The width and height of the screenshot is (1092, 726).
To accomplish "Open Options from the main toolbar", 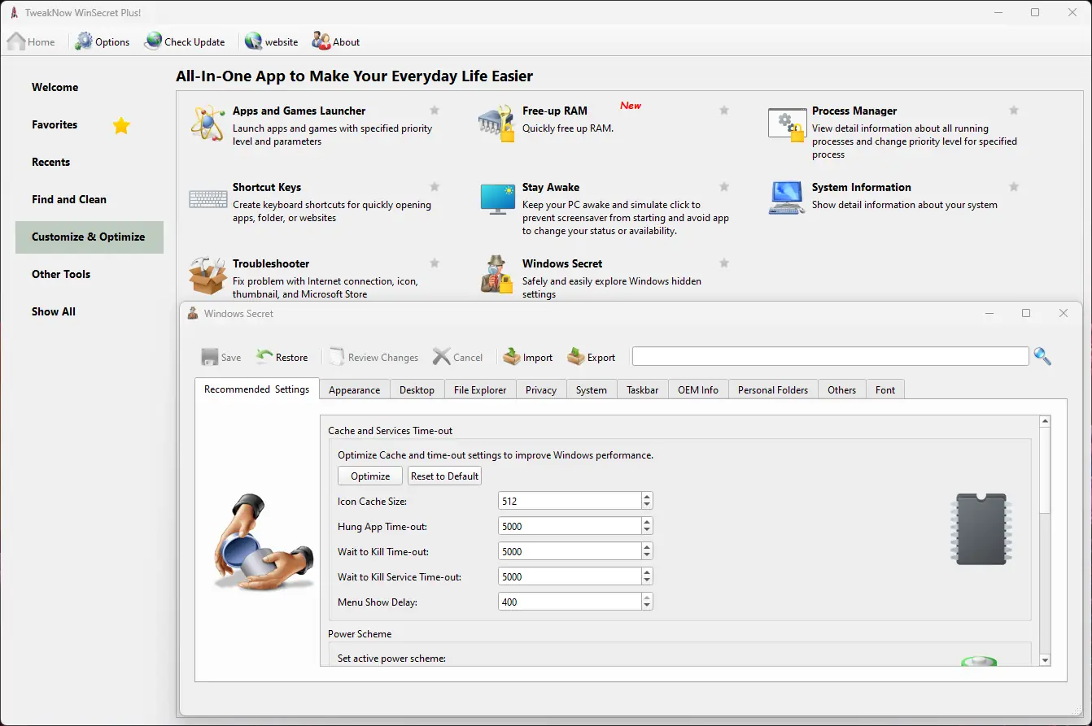I will point(103,41).
